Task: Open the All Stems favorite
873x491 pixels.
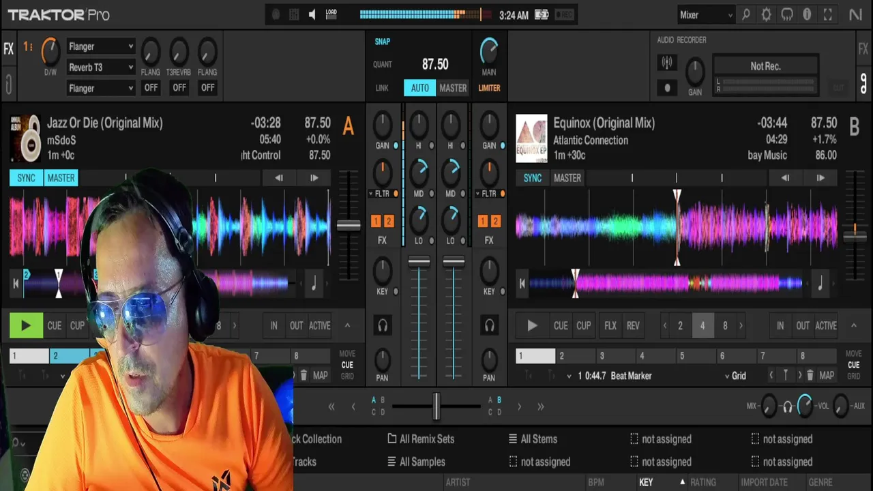Action: point(533,439)
